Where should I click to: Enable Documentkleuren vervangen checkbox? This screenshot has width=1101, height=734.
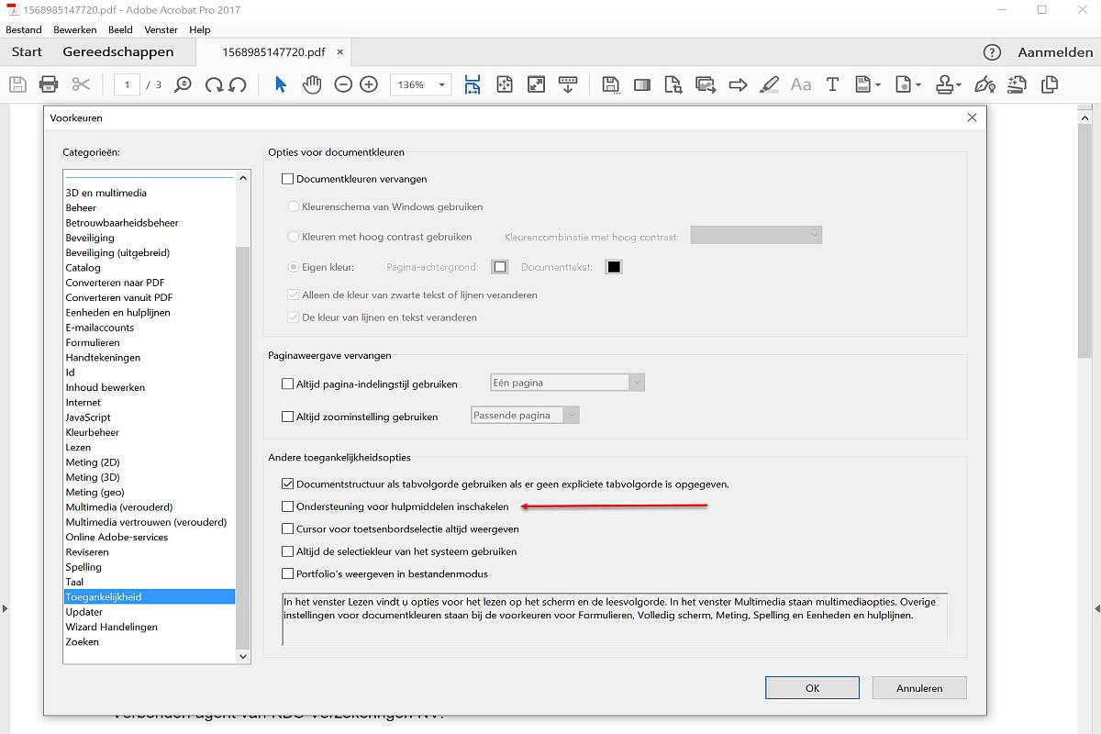click(288, 179)
